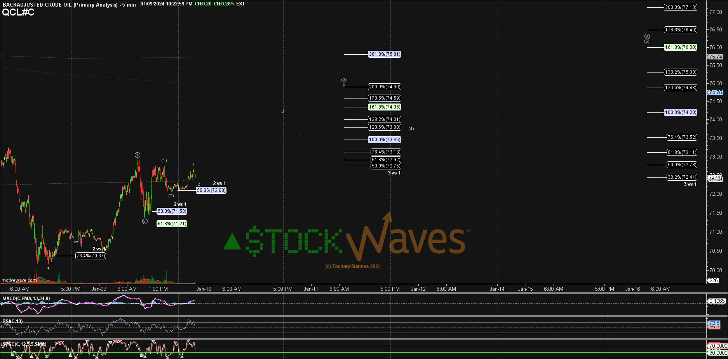Click the STSC stochastic indicator label
This screenshot has width=728, height=359.
24,344
